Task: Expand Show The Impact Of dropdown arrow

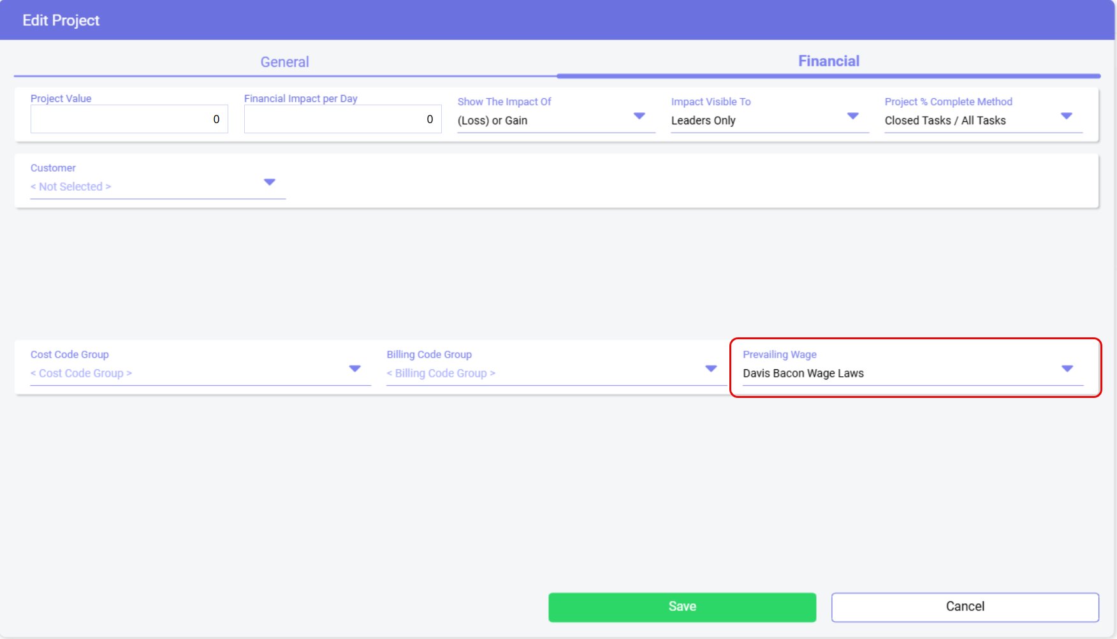Action: 639,116
